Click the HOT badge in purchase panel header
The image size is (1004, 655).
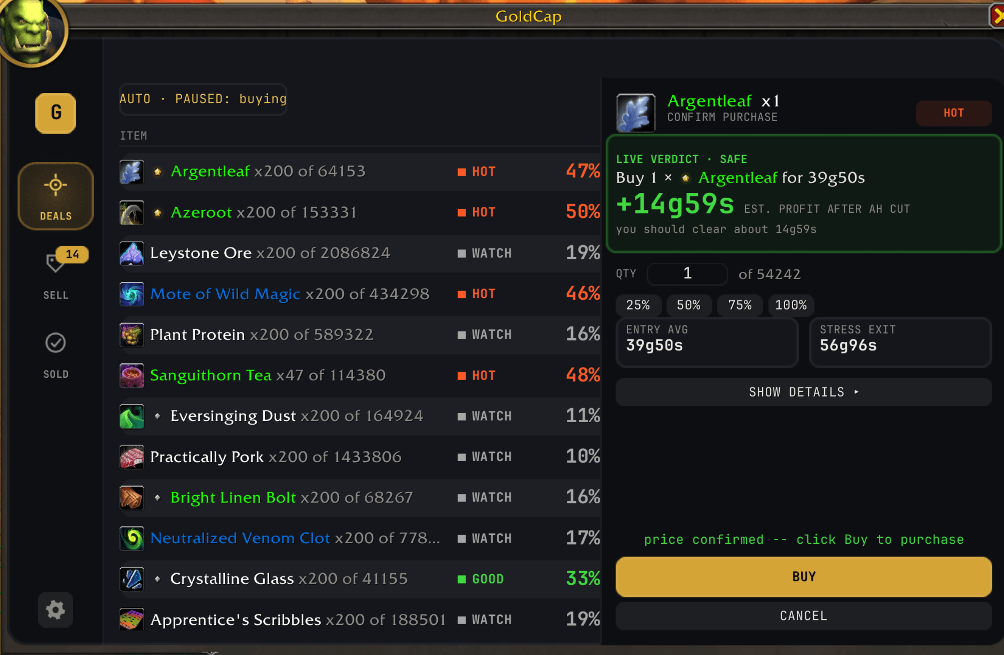click(x=953, y=113)
